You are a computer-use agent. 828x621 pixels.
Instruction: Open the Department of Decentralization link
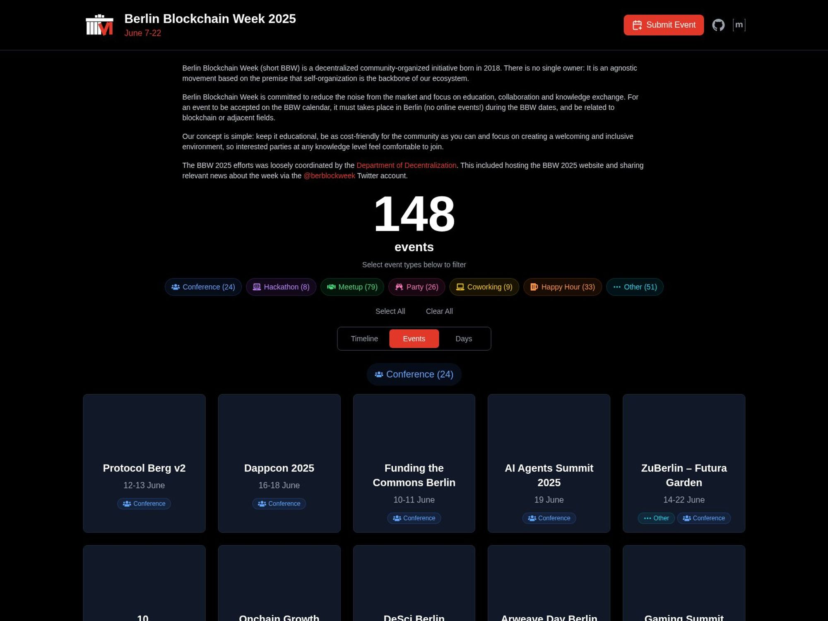tap(406, 165)
